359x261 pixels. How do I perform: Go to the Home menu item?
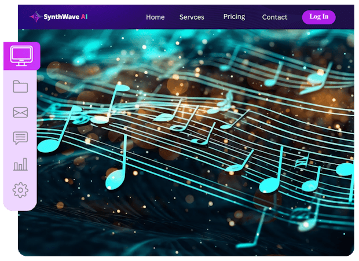(155, 17)
